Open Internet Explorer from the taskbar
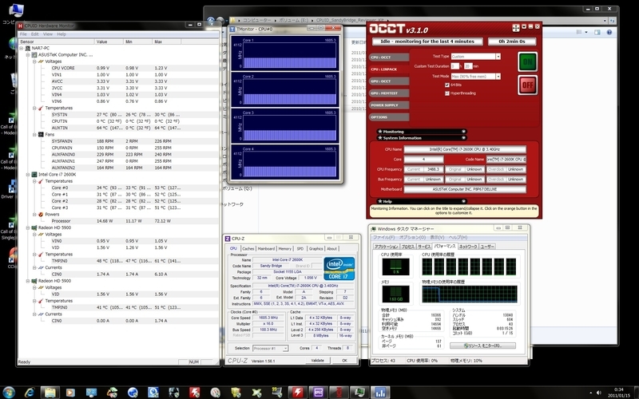The image size is (639, 399). coord(30,392)
